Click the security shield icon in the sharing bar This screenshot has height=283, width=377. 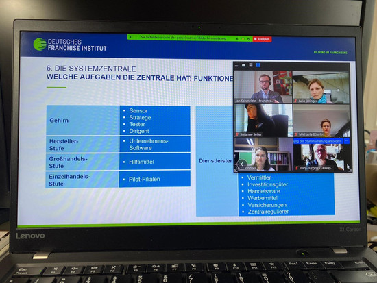click(249, 38)
